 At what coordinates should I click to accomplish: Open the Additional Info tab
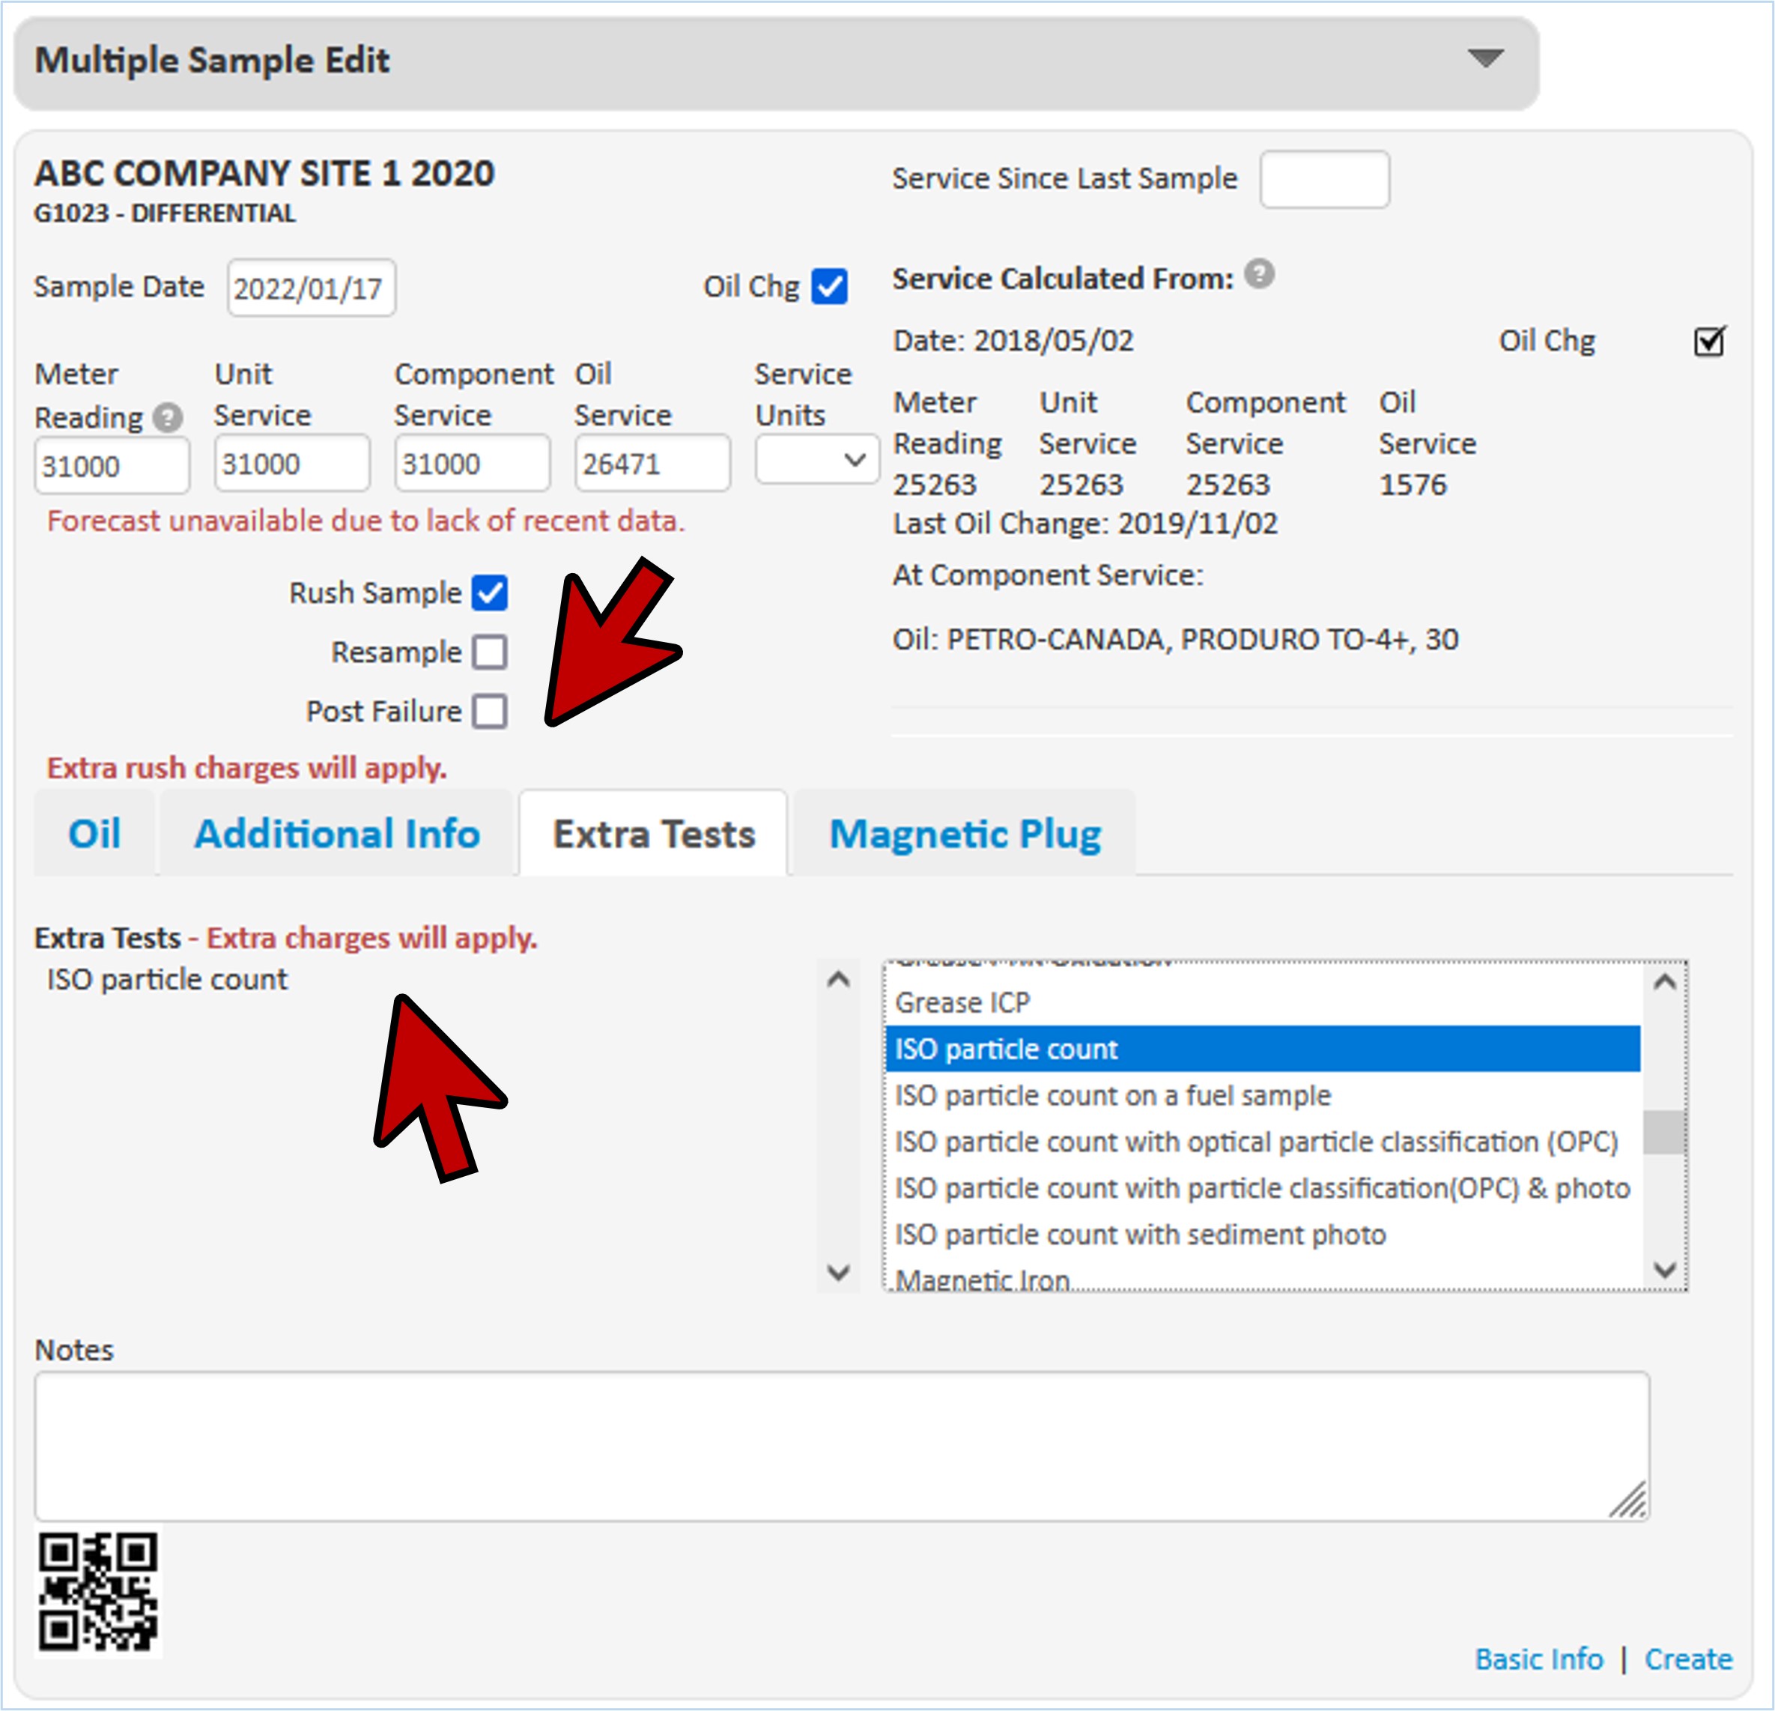[337, 833]
